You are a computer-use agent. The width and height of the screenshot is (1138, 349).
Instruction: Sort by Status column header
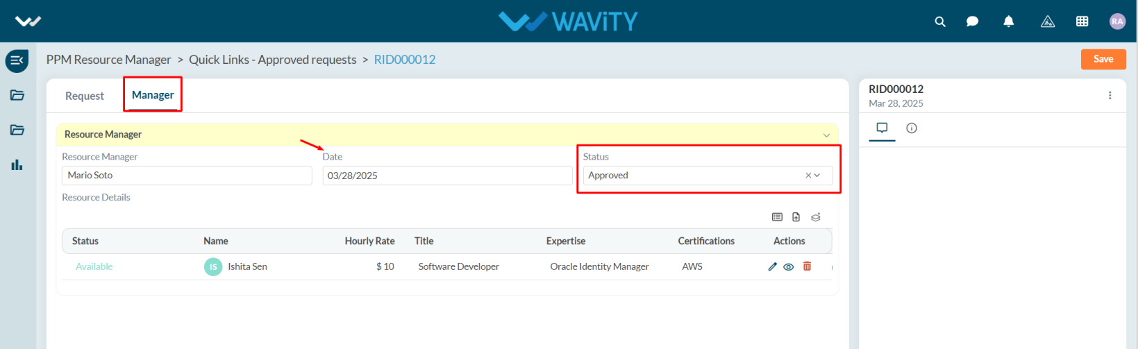pyautogui.click(x=85, y=241)
